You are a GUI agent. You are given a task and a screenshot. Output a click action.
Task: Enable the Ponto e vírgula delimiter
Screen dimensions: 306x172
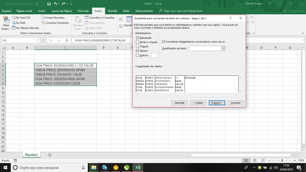(137, 42)
